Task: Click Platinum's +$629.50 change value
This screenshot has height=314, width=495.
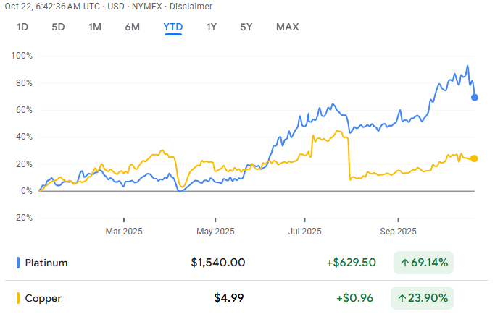Action: point(352,263)
